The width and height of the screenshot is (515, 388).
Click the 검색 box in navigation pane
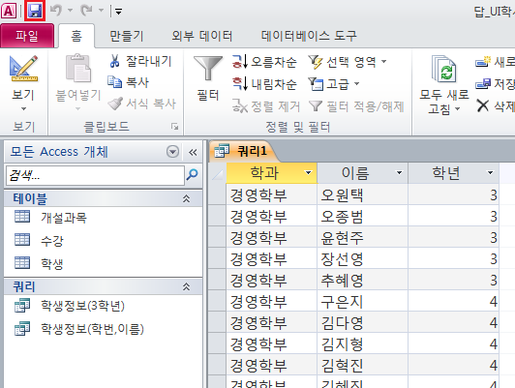(95, 175)
